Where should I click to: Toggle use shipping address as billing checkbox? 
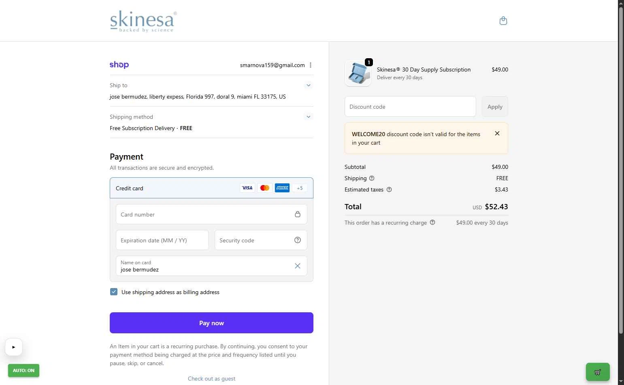(x=114, y=292)
